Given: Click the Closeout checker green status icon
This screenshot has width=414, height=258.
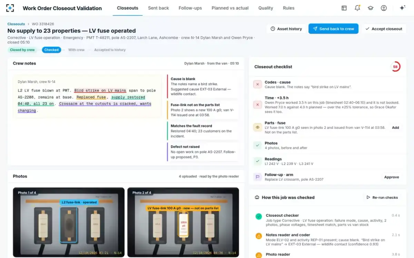Looking at the screenshot, I should 258,216.
